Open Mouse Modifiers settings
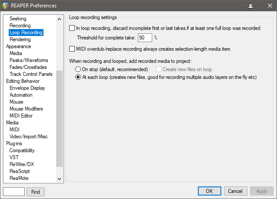 click(x=26, y=109)
